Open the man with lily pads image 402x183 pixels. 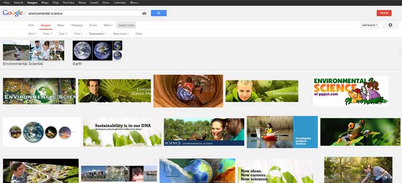[41, 171]
